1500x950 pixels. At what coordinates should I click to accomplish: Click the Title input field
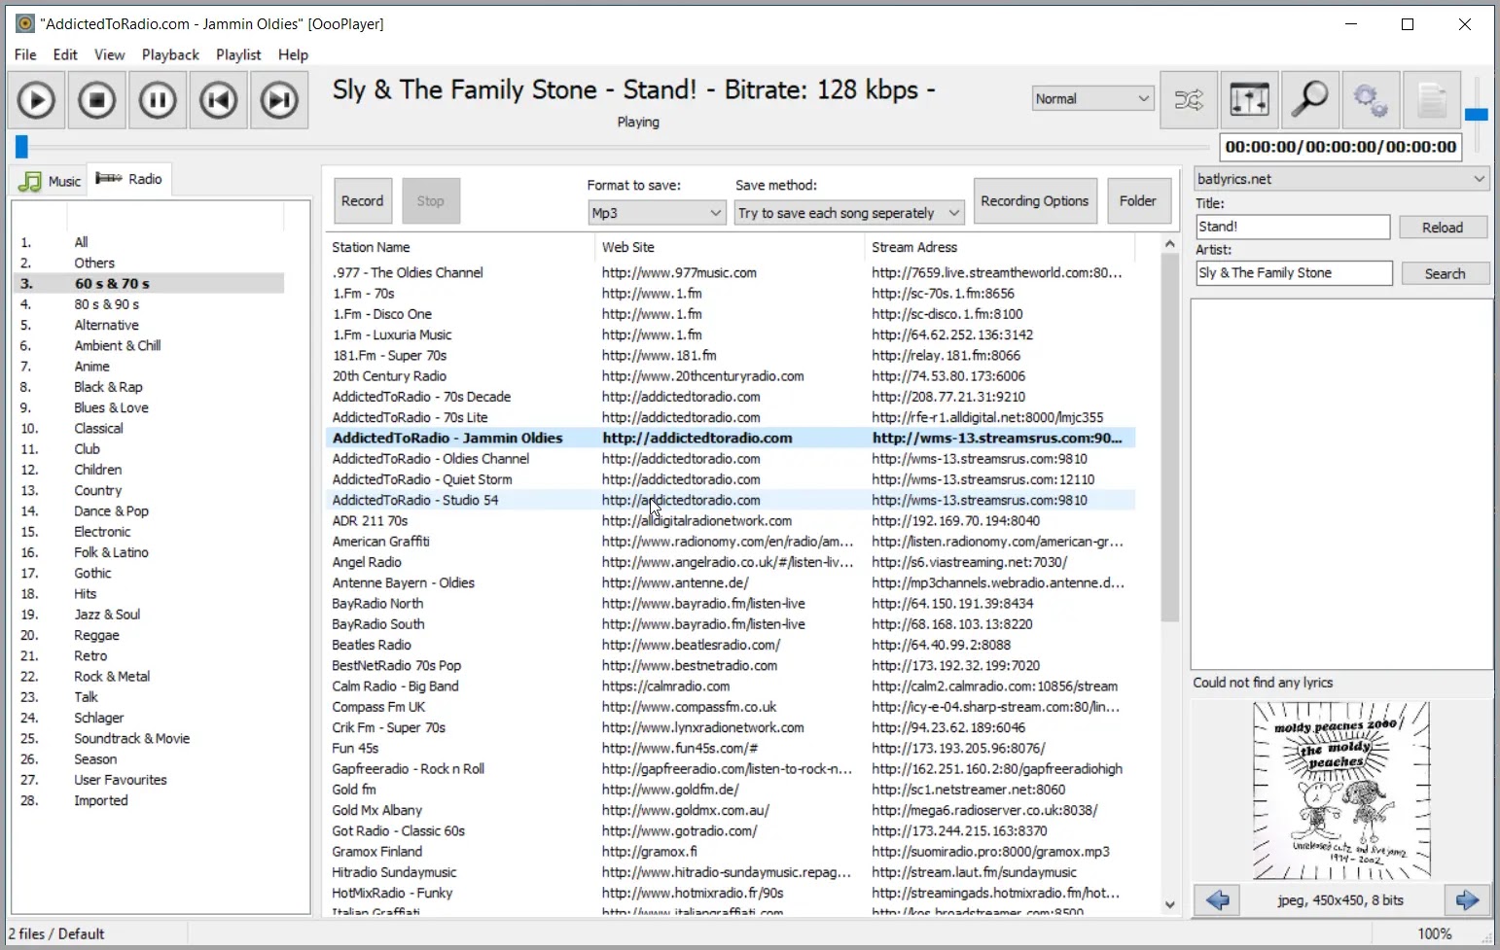pos(1293,227)
